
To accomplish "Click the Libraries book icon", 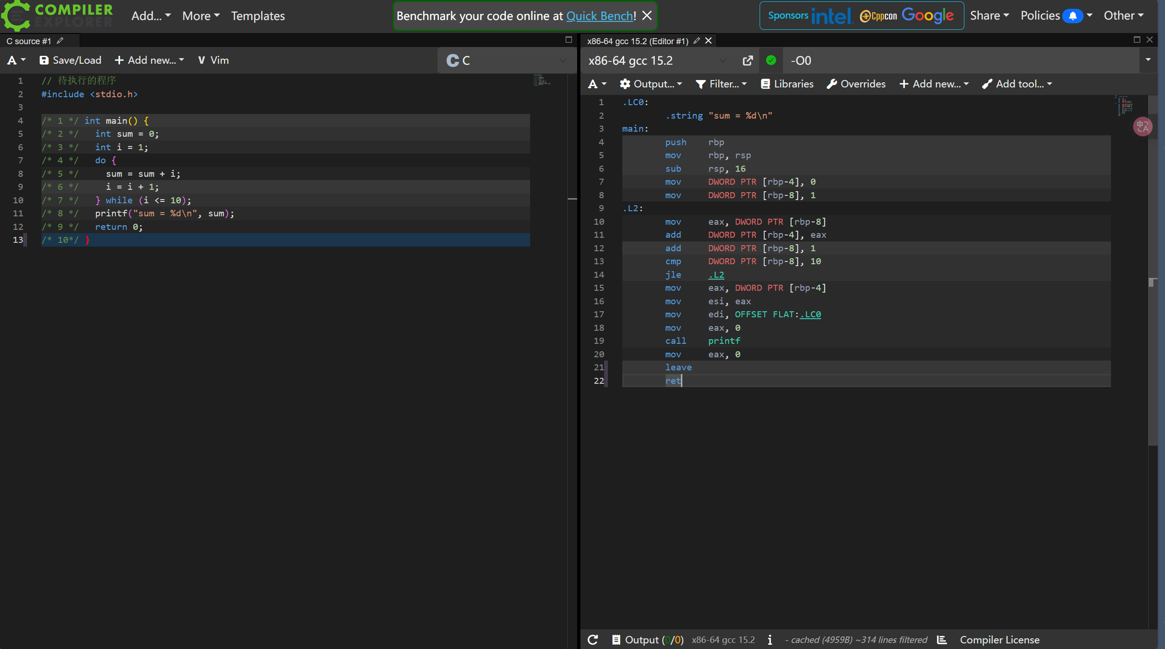I will pos(765,84).
